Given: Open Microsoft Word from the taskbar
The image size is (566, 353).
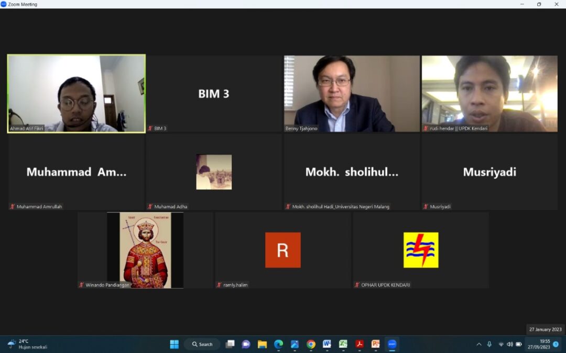Looking at the screenshot, I should [327, 344].
